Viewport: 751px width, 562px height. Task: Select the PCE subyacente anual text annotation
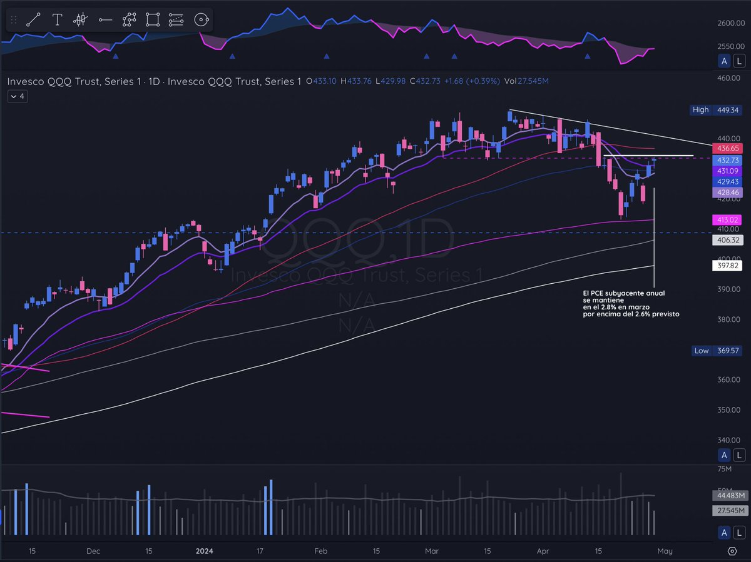click(x=630, y=303)
